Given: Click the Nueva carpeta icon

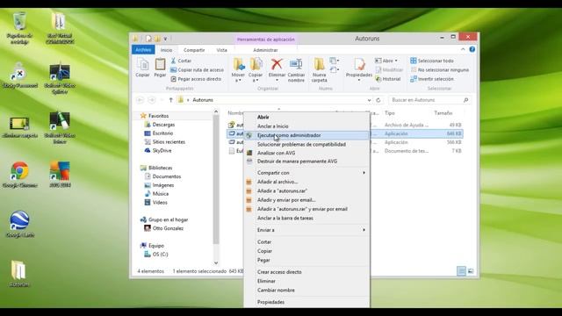Looking at the screenshot, I should (319, 70).
